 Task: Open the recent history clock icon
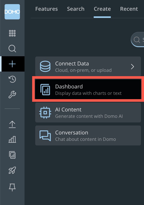[x=12, y=79]
